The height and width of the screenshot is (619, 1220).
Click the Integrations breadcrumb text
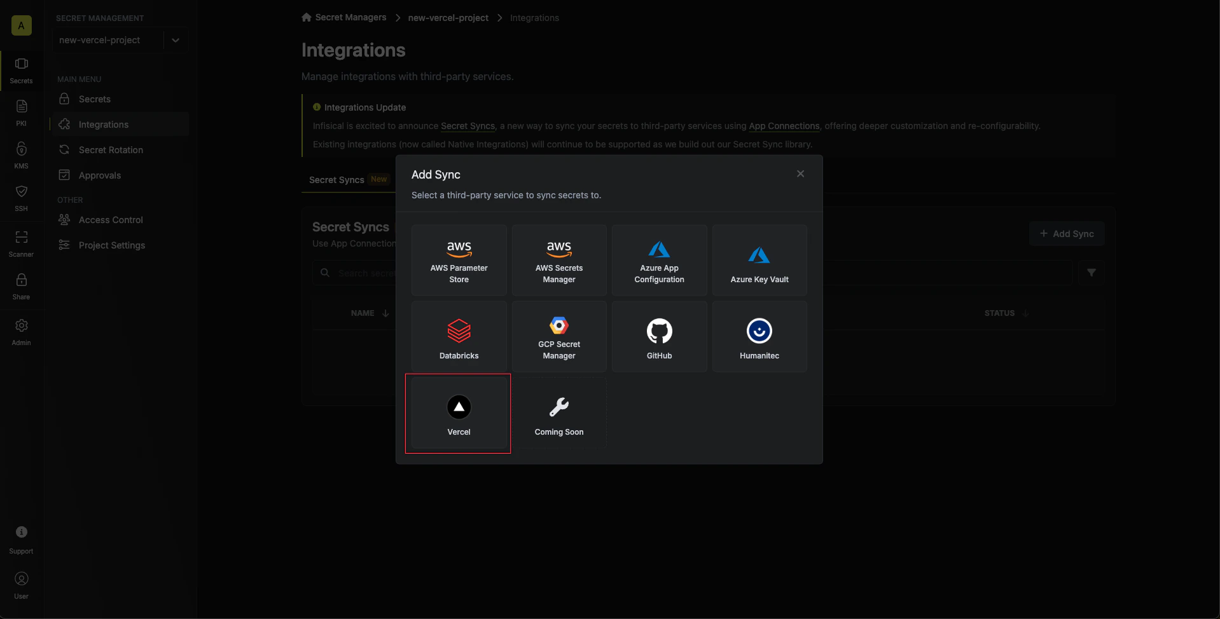(x=534, y=18)
